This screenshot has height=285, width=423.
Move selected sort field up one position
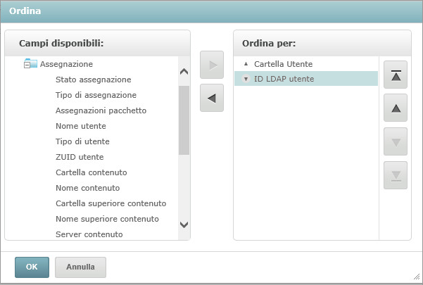[396, 108]
